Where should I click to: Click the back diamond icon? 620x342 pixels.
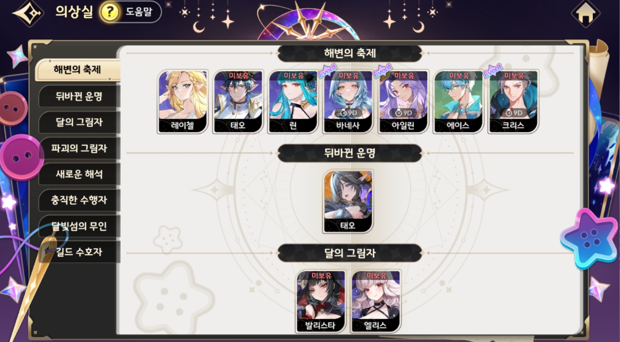[28, 13]
